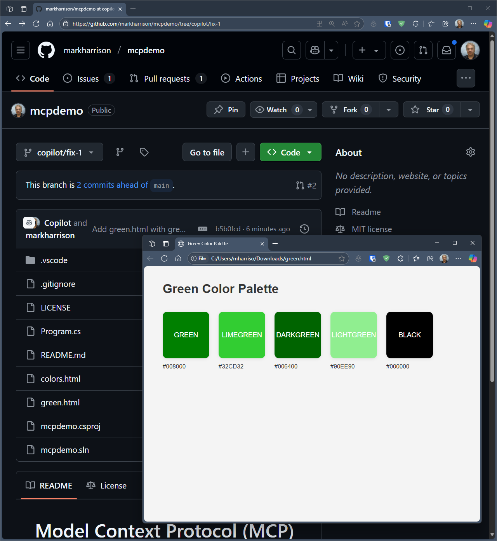Open the About section settings gear
This screenshot has width=497, height=541.
[x=470, y=152]
